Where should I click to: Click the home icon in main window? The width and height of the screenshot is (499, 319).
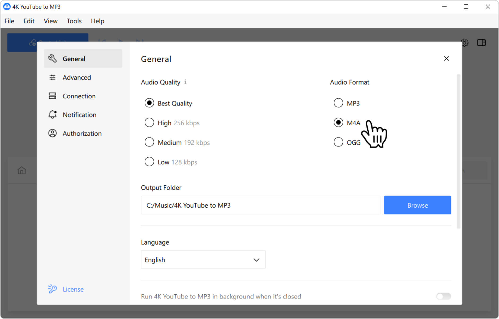(22, 170)
